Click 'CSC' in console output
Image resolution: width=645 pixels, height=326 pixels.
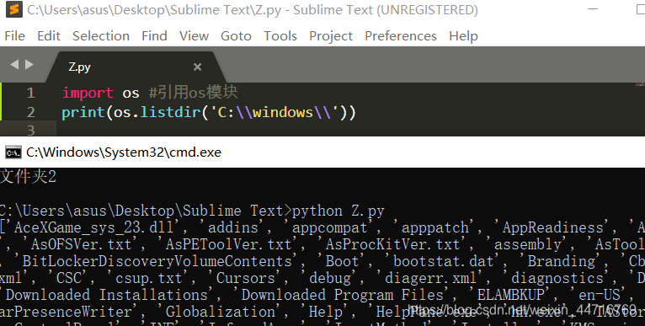point(69,278)
